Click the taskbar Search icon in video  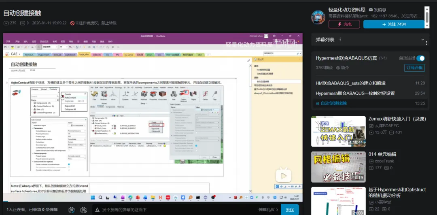point(100,198)
